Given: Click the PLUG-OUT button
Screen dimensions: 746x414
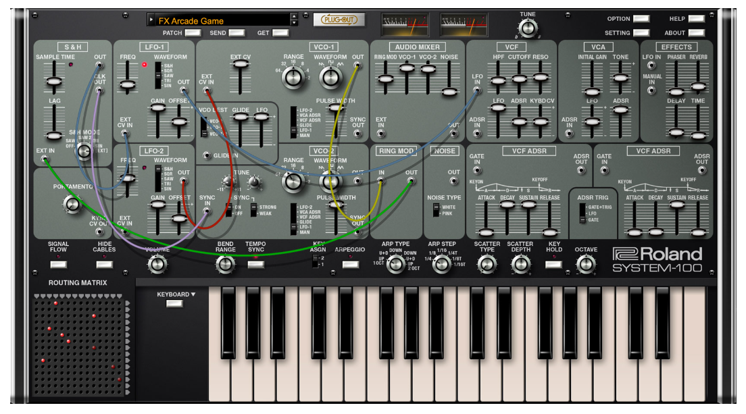Looking at the screenshot, I should [x=339, y=20].
